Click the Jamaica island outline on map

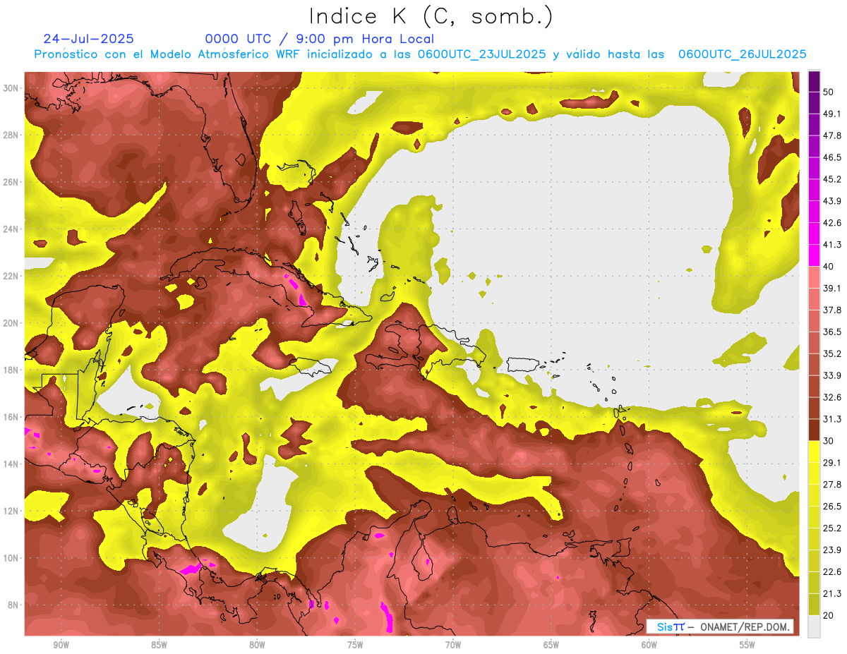(311, 366)
